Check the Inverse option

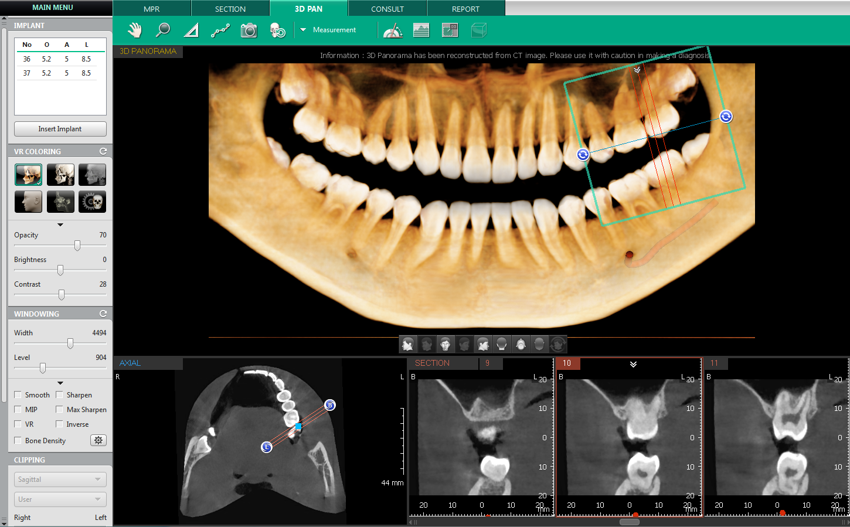59,424
